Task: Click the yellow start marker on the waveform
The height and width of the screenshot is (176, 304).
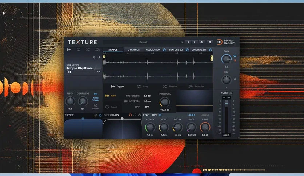Action: coord(104,57)
